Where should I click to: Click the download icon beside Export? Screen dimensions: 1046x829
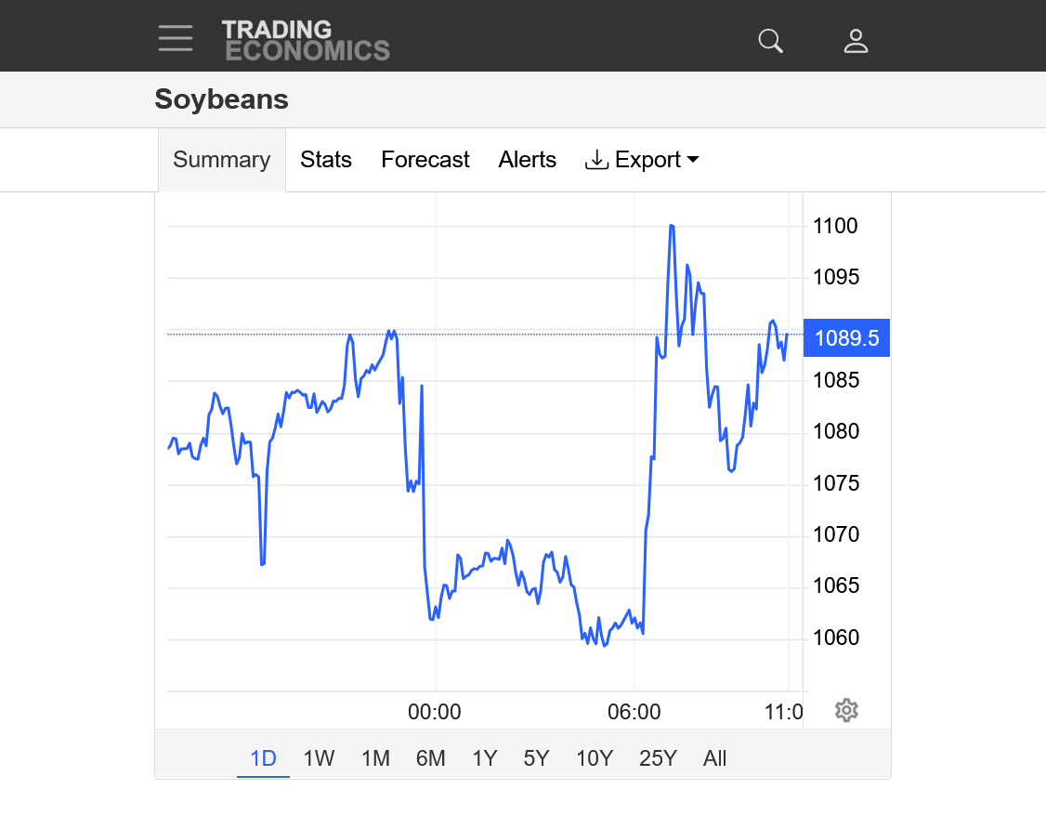point(595,160)
